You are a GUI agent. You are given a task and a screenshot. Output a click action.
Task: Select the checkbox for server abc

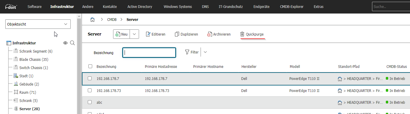pyautogui.click(x=90, y=102)
